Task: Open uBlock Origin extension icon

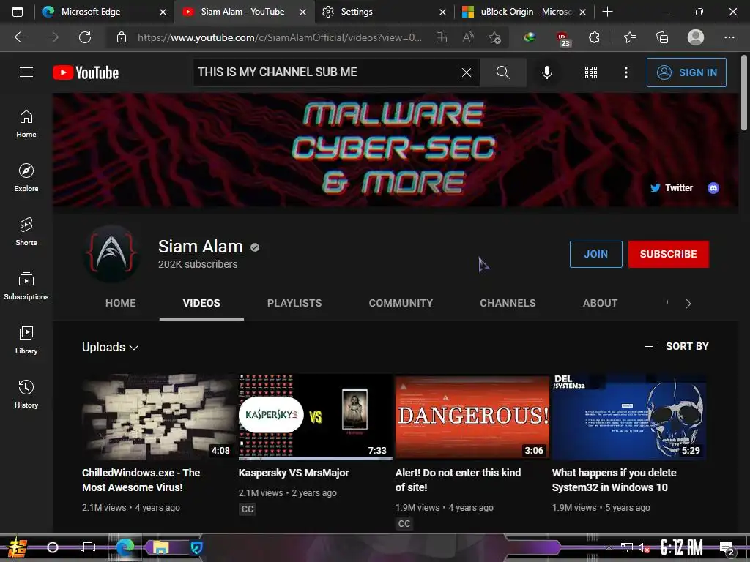Action: click(562, 38)
